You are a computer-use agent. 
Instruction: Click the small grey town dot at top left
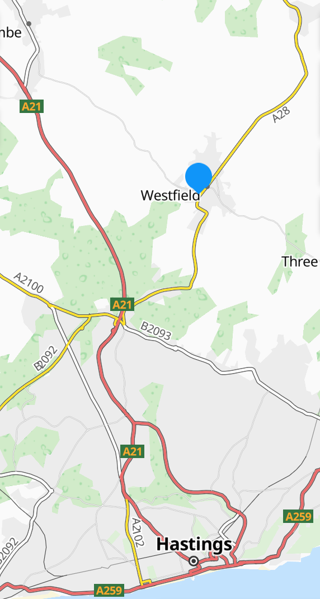(x=29, y=23)
